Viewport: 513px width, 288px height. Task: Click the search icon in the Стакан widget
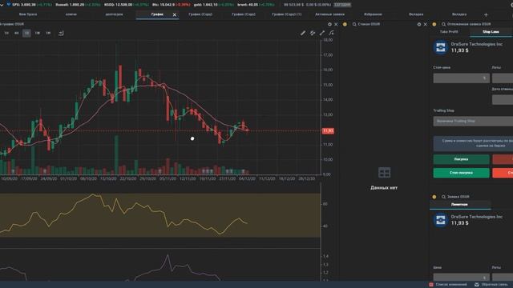click(x=354, y=24)
